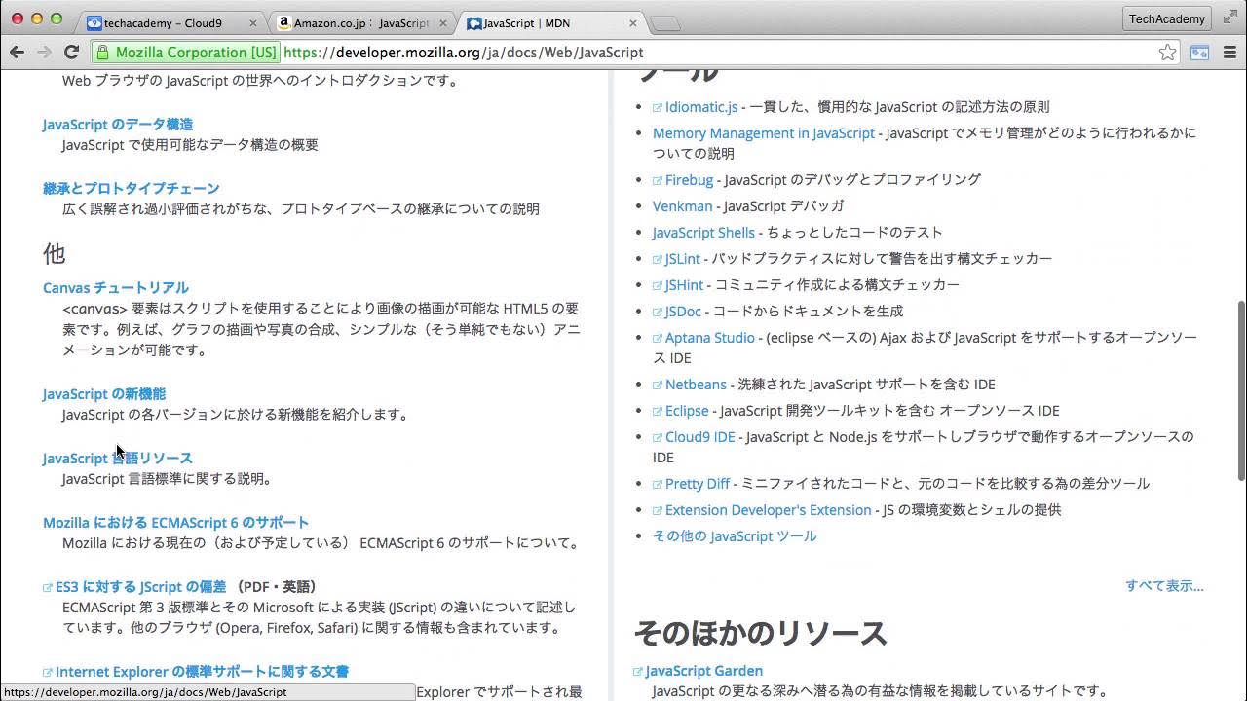Open the Chrome menu (hamburger icon)
The height and width of the screenshot is (701, 1247).
click(x=1228, y=53)
